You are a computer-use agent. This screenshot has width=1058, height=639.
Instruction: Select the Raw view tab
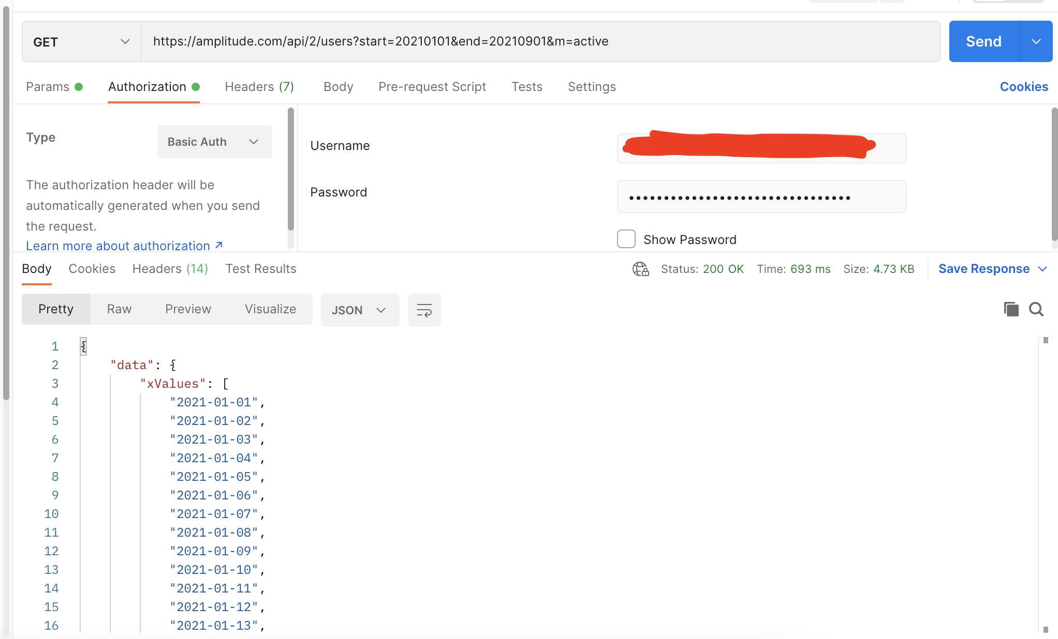[119, 309]
